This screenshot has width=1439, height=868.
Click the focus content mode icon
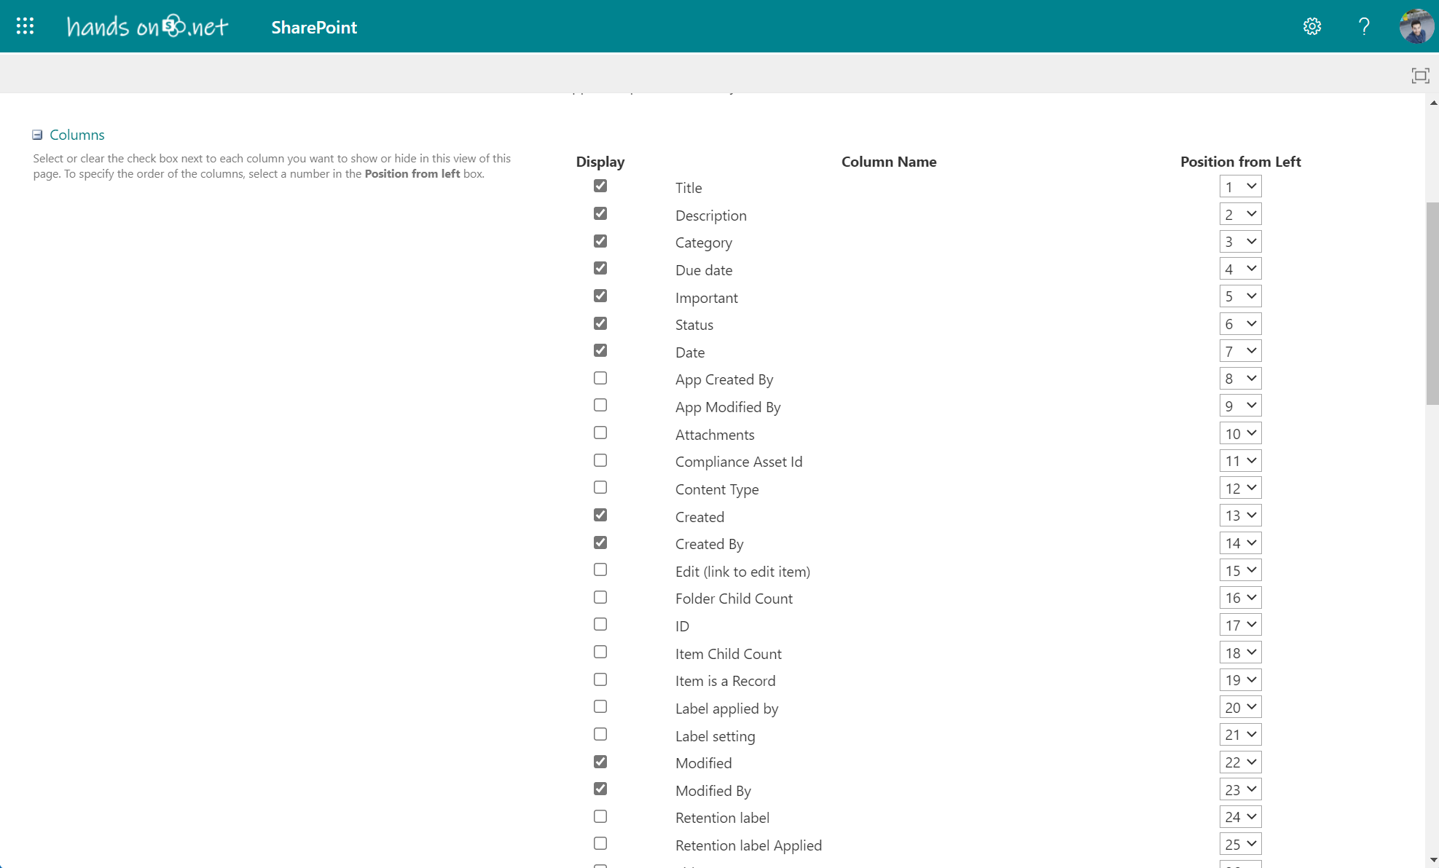click(x=1420, y=76)
